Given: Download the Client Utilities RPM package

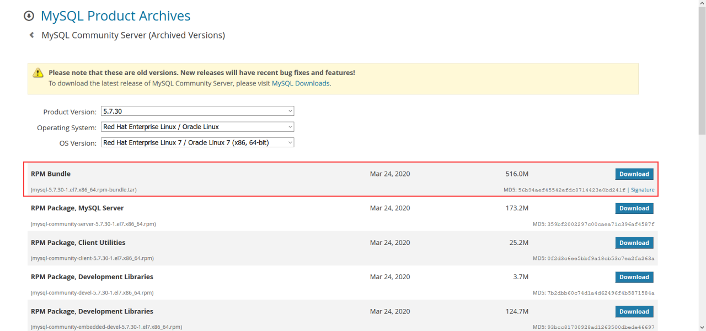Looking at the screenshot, I should (634, 243).
